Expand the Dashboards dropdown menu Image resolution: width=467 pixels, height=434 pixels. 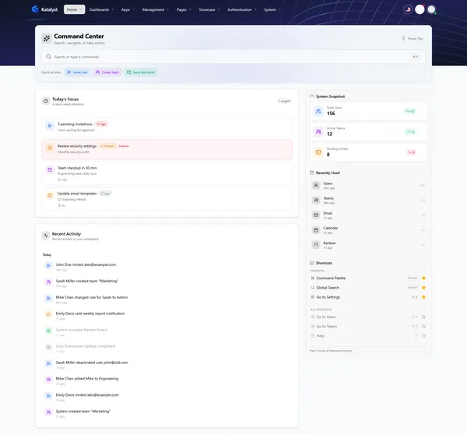[x=101, y=9]
